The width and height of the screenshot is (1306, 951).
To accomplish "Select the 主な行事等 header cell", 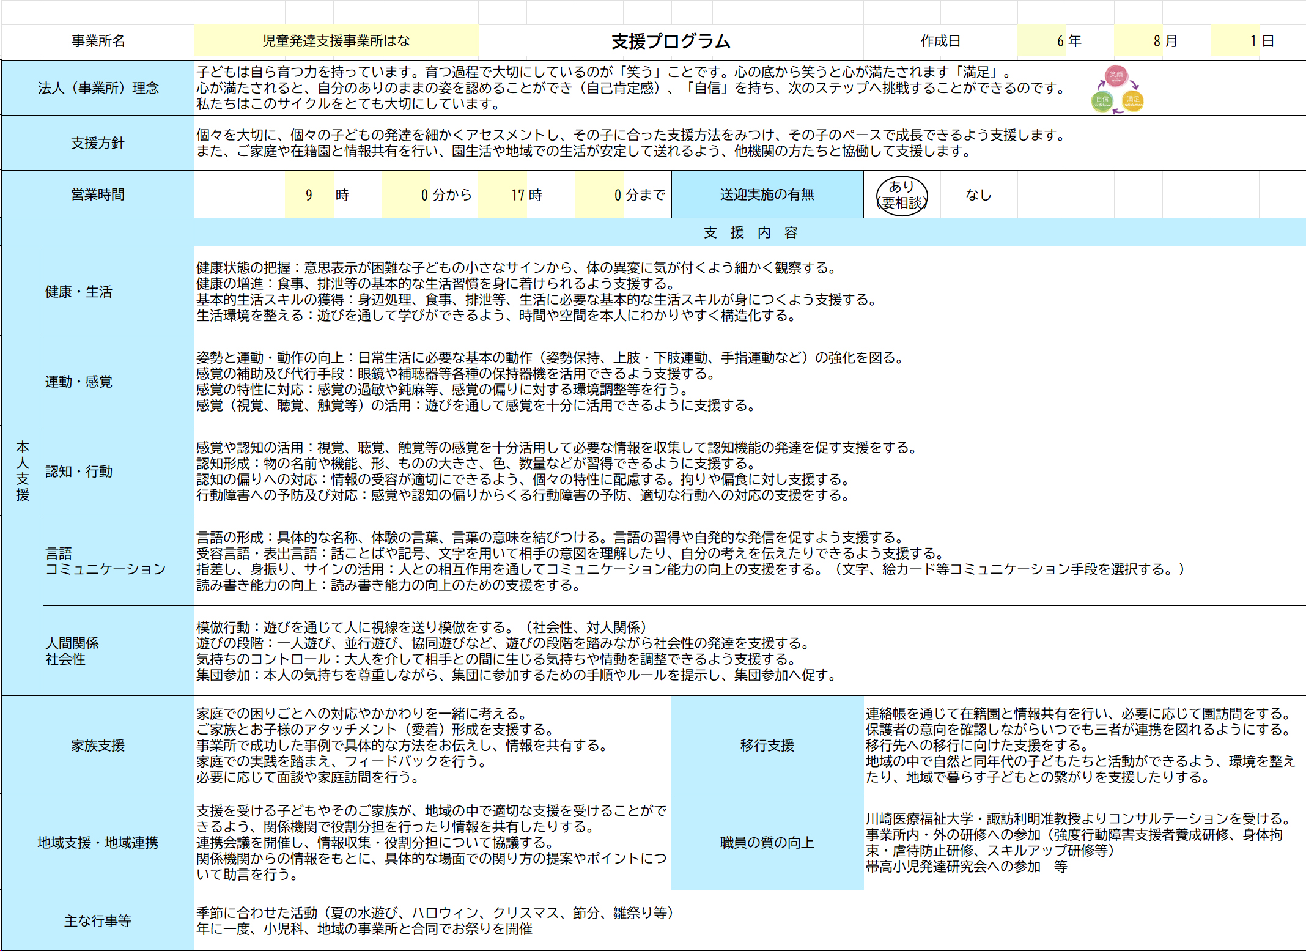I will pyautogui.click(x=98, y=921).
